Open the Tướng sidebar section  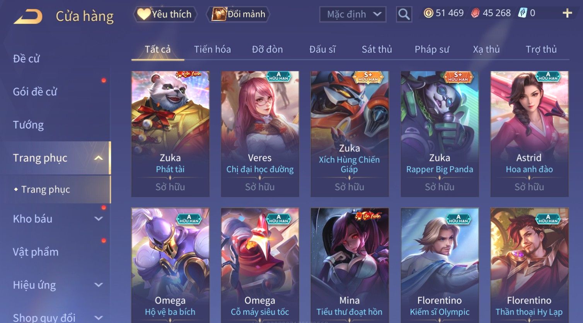pos(28,125)
